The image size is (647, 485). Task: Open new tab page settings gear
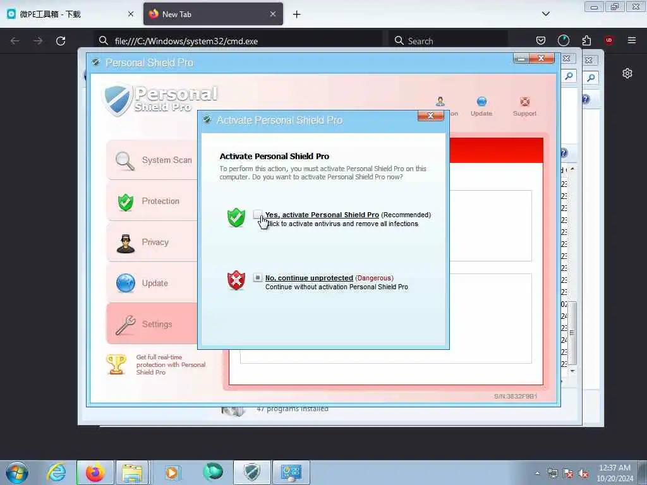pyautogui.click(x=627, y=73)
